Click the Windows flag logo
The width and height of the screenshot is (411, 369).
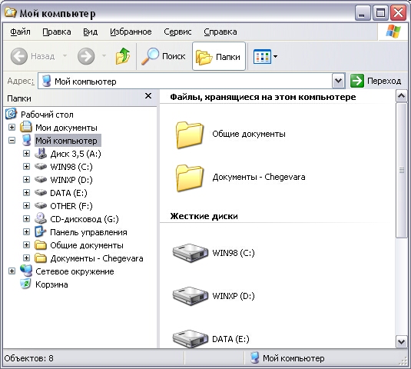(x=393, y=32)
